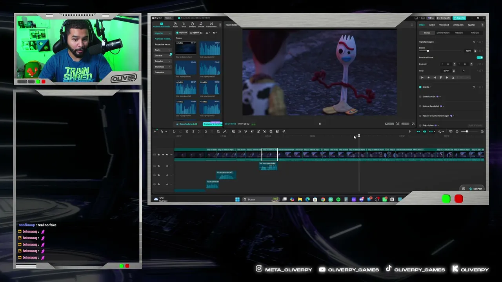Screen dimensions: 502x282
Task: Open the Eliminar fondo subtab
Action: pyautogui.click(x=443, y=33)
